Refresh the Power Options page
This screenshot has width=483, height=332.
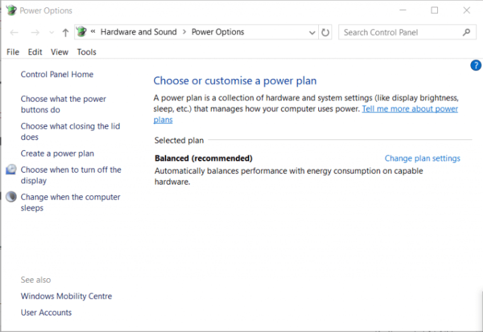point(326,33)
